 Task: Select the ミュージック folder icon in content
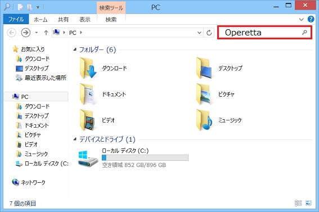point(204,120)
